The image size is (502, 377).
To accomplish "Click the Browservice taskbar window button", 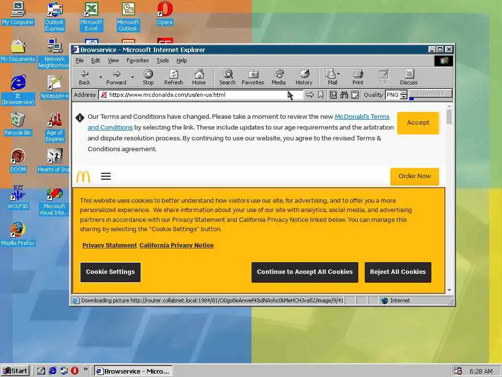I will (133, 371).
